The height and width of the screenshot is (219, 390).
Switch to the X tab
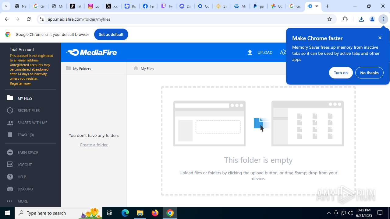click(x=112, y=6)
